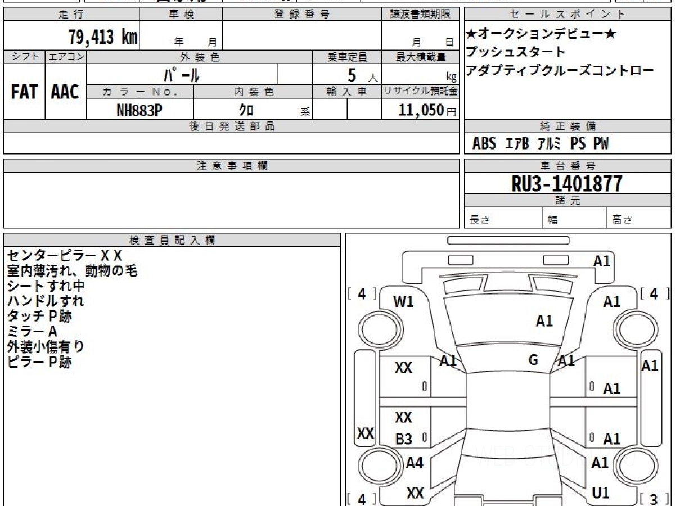Click the mileage value 79,413 km

pos(102,38)
